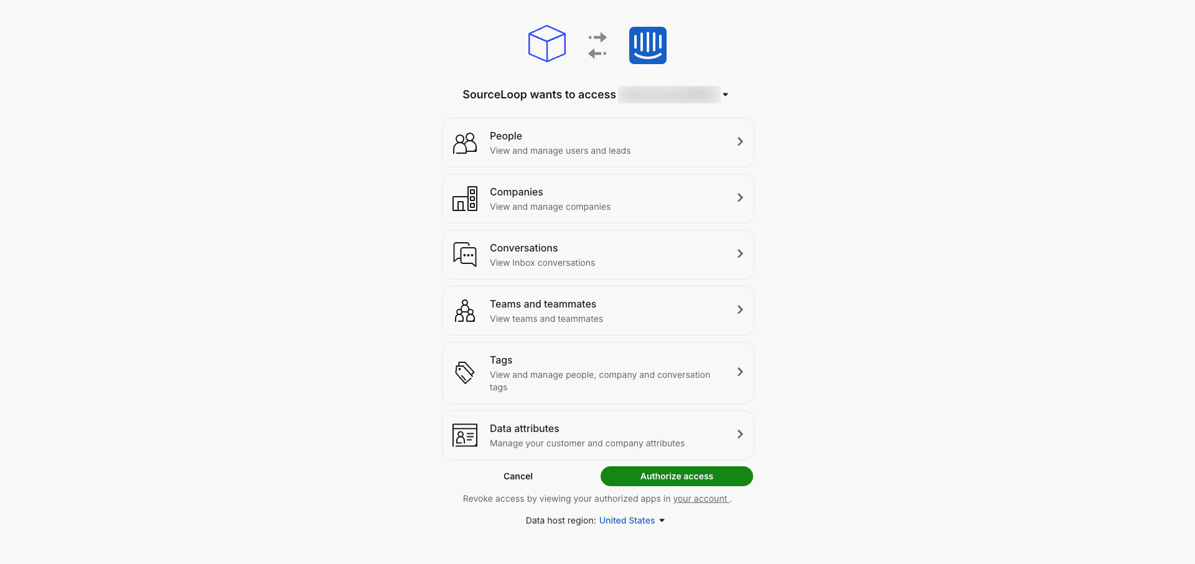Viewport: 1195px width, 564px height.
Task: Click 'Manage your customer and company attributes'
Action: click(x=588, y=443)
